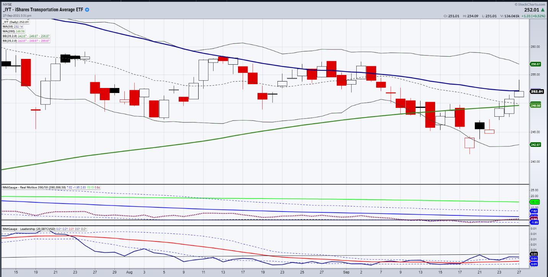Screen dimensions: 548x277
Task: Select the MA(50) legend label
Action: (x=10, y=26)
